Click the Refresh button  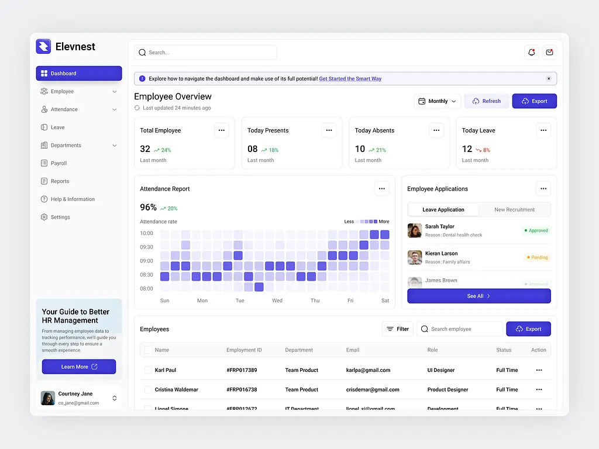[x=487, y=101]
